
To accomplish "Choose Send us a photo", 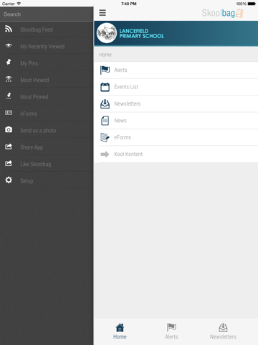I will pos(47,130).
